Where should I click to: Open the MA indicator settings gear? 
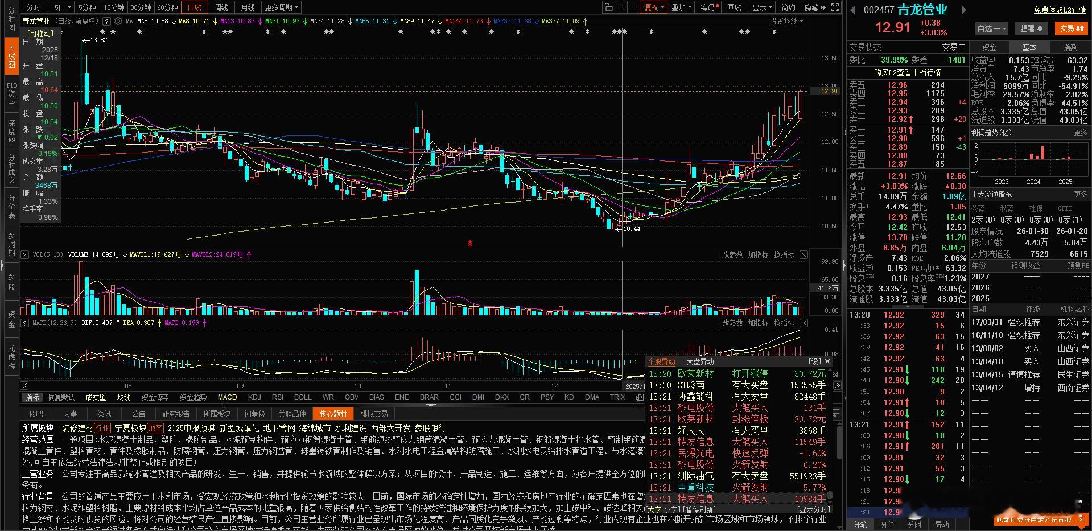click(118, 21)
